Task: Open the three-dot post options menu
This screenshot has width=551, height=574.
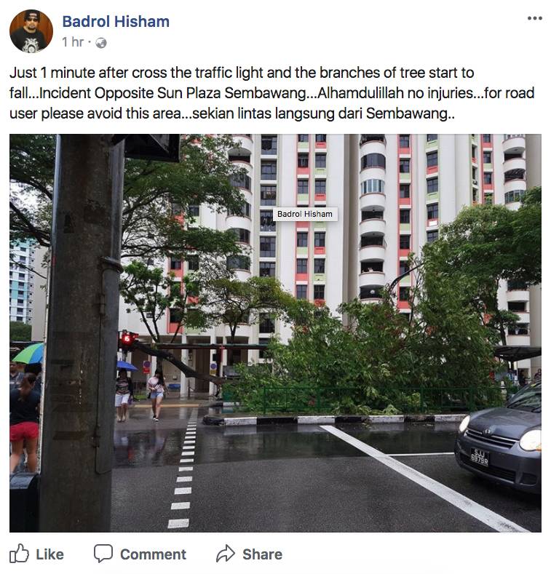Action: click(534, 18)
